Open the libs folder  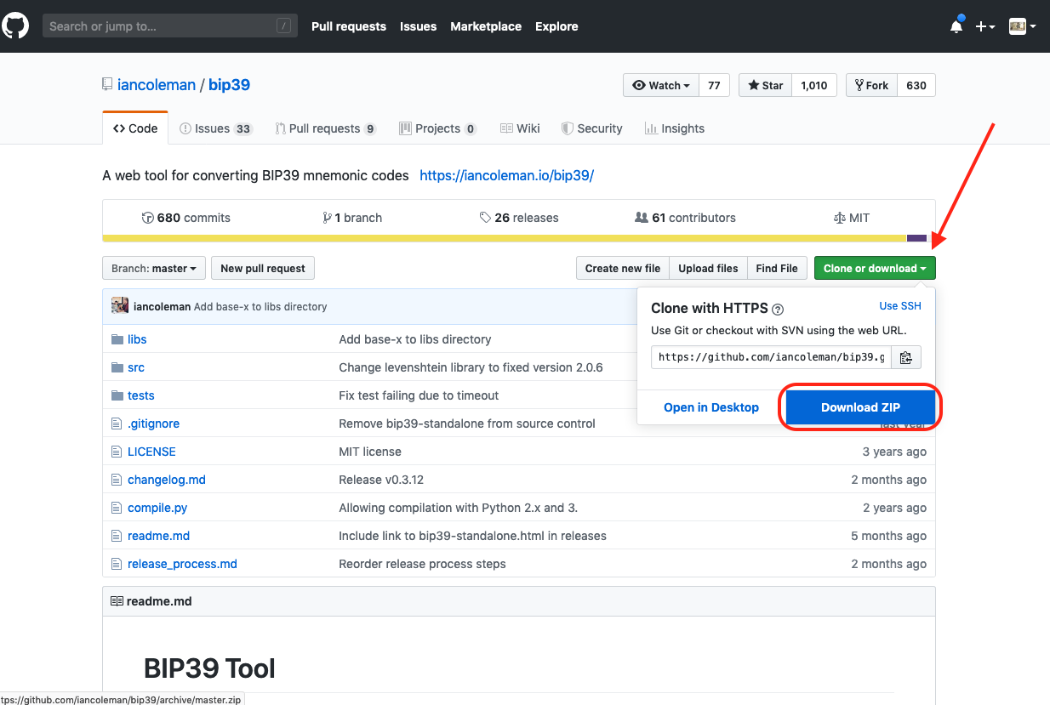(x=137, y=339)
